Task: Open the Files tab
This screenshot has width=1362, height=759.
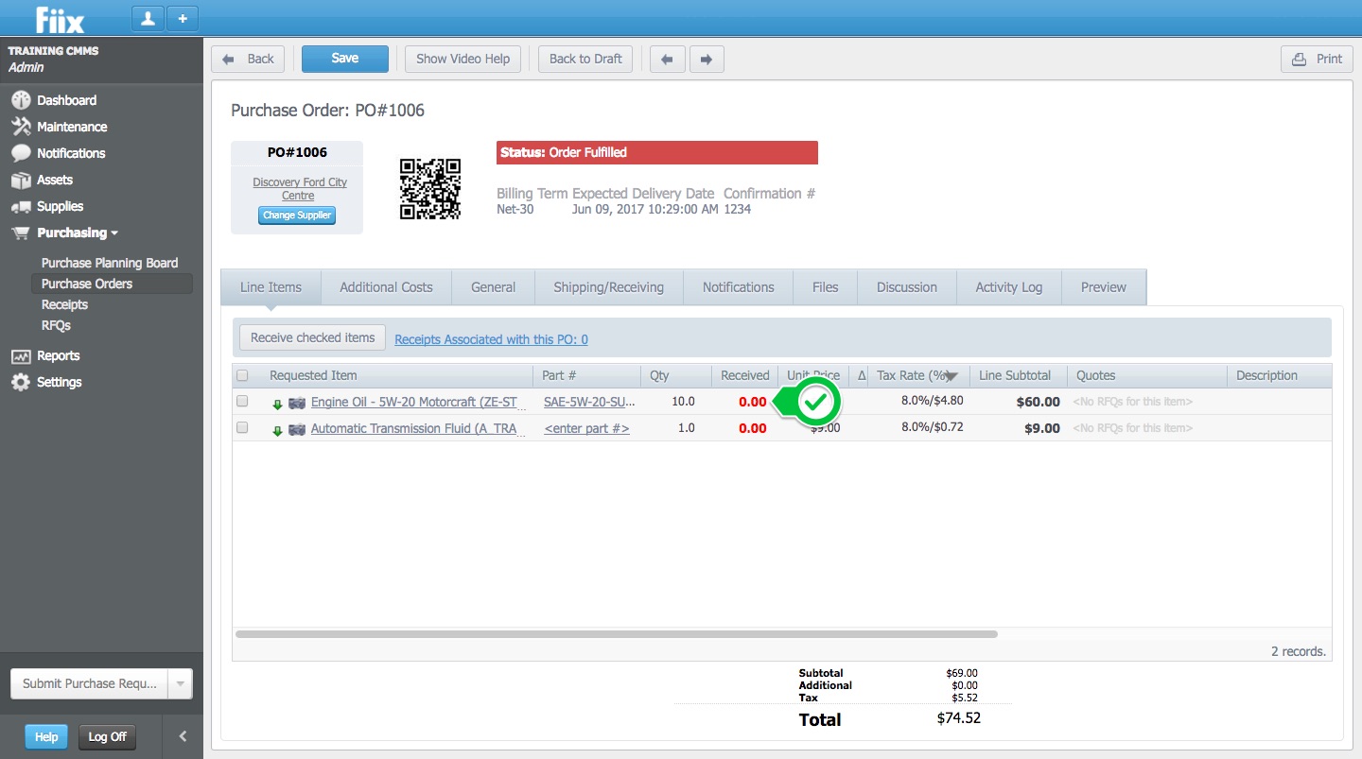Action: pyautogui.click(x=825, y=287)
